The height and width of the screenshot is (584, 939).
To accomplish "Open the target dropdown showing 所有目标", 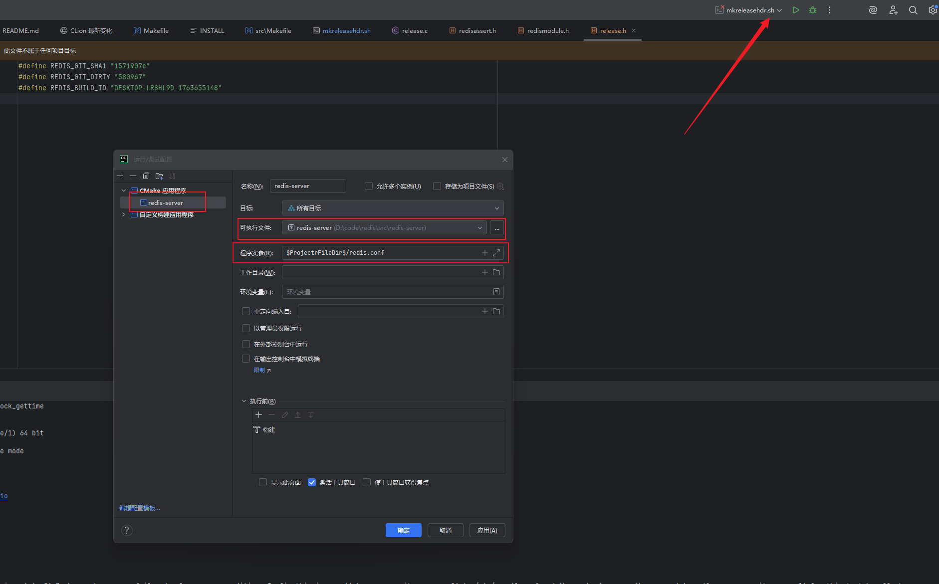I will click(x=393, y=208).
